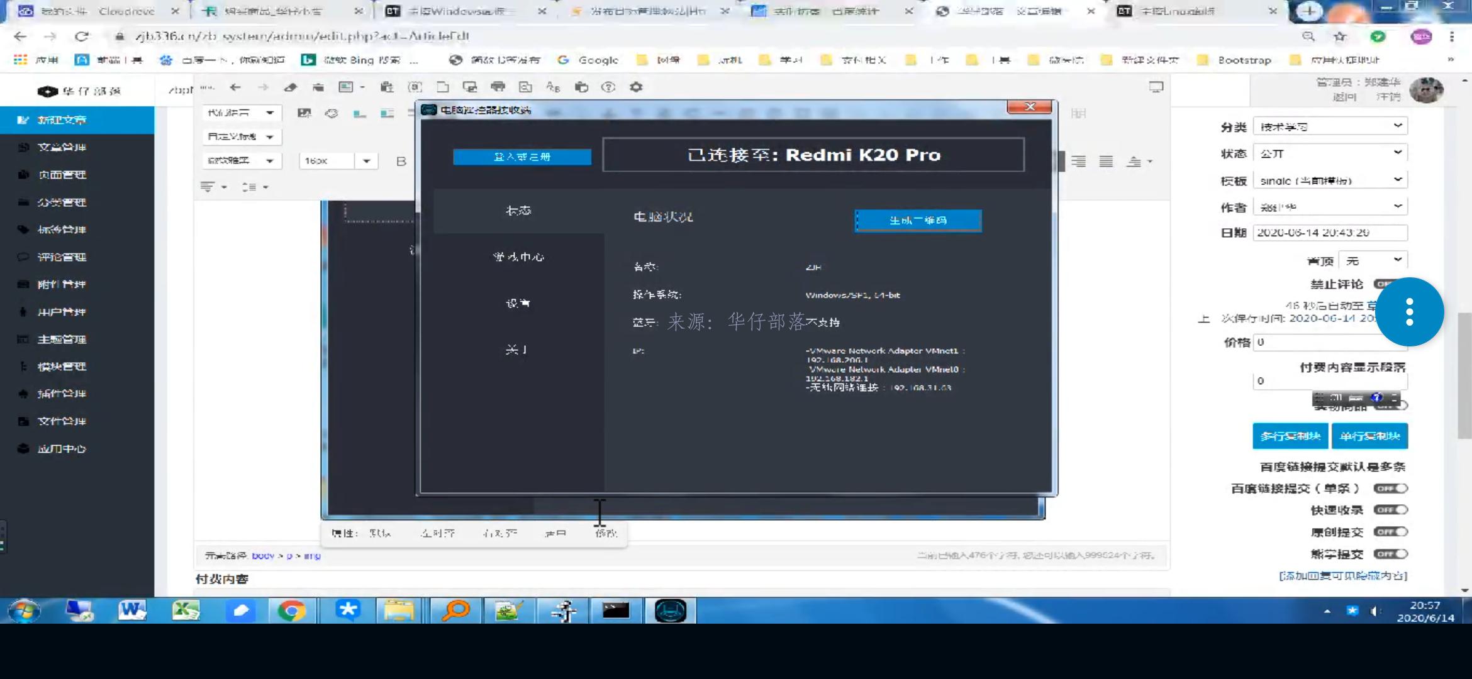Click the 多行复制块 button
The width and height of the screenshot is (1472, 679).
(1290, 436)
